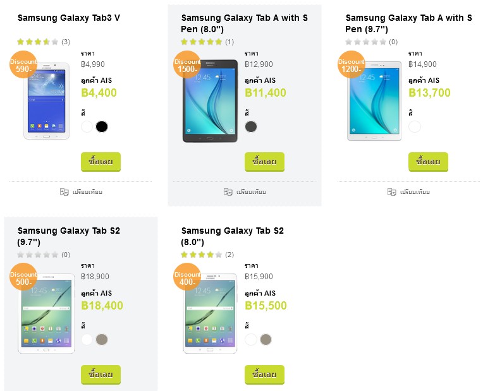This screenshot has width=483, height=391.
Task: Click the star rating of Galaxy Tab3 V
Action: (x=38, y=42)
